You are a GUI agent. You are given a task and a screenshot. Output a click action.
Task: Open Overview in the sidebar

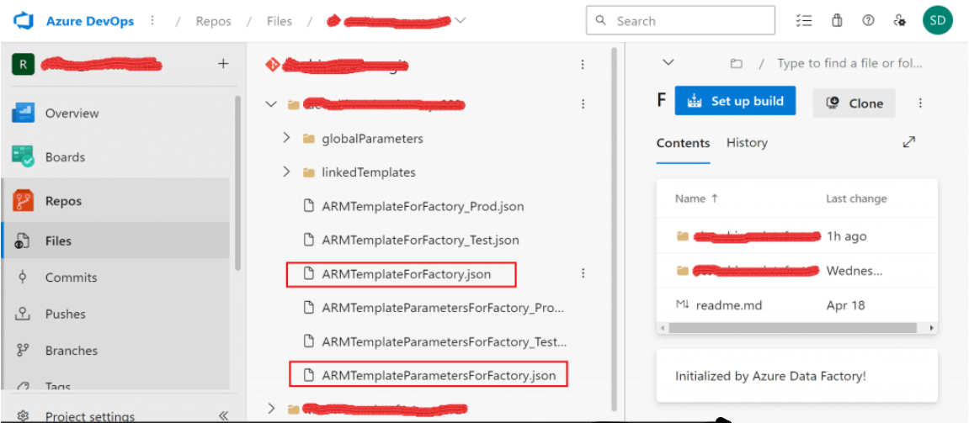[72, 113]
